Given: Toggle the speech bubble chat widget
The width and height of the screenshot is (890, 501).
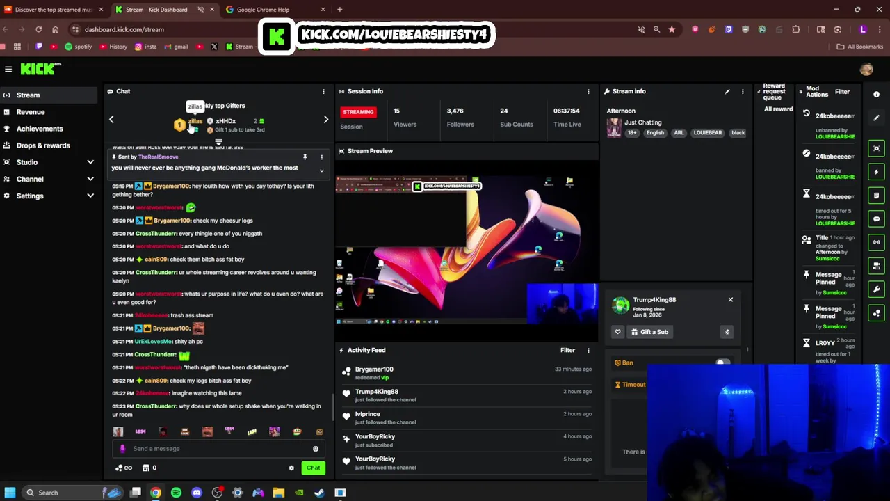Looking at the screenshot, I should click(x=876, y=218).
